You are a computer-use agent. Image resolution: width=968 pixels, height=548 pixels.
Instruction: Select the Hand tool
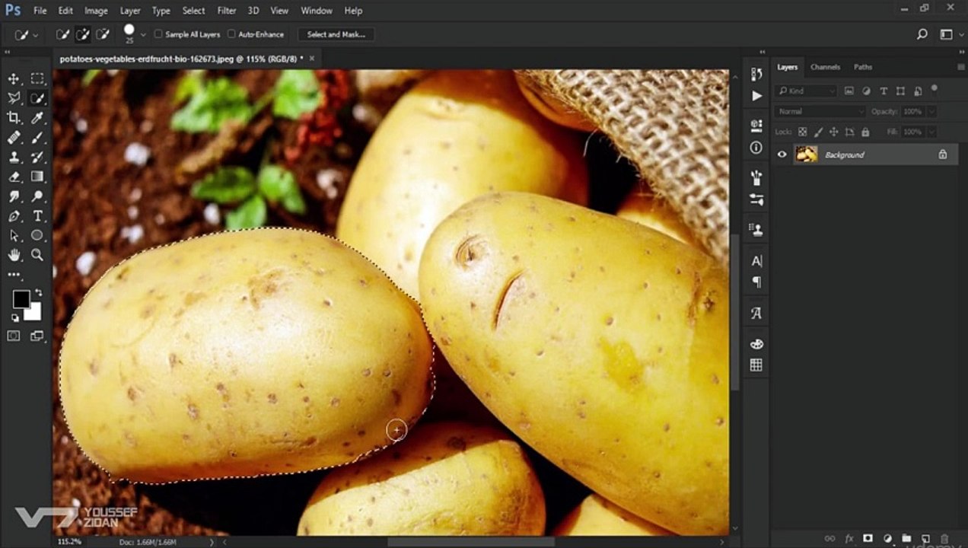(x=14, y=255)
